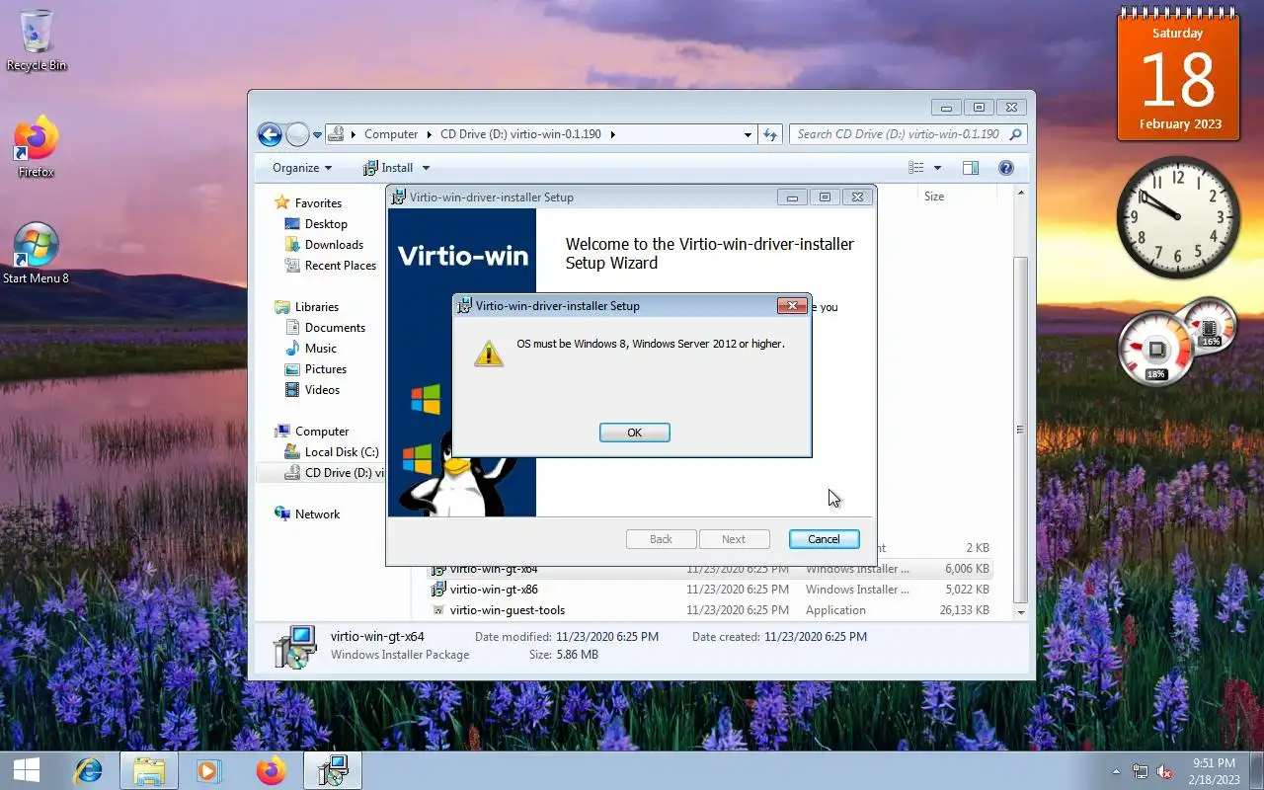The height and width of the screenshot is (790, 1264).
Task: Open Desktop under Favorites
Action: tap(326, 224)
